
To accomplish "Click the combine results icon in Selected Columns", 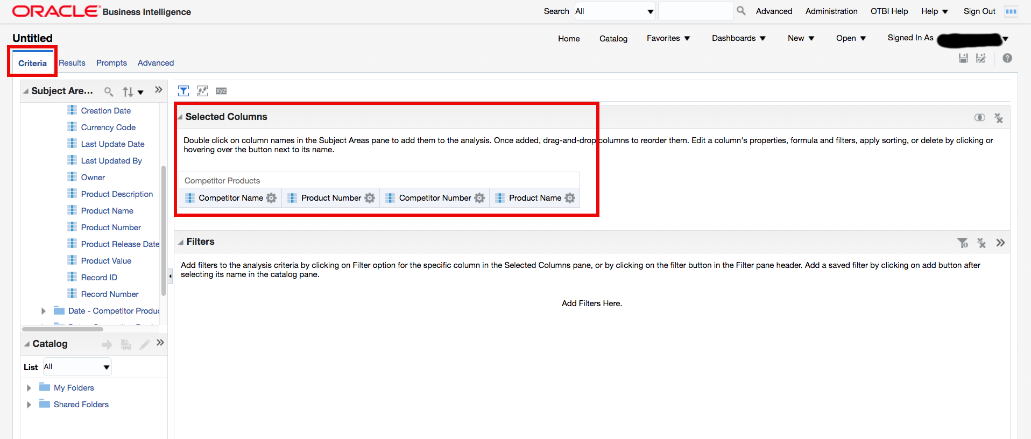I will click(979, 118).
